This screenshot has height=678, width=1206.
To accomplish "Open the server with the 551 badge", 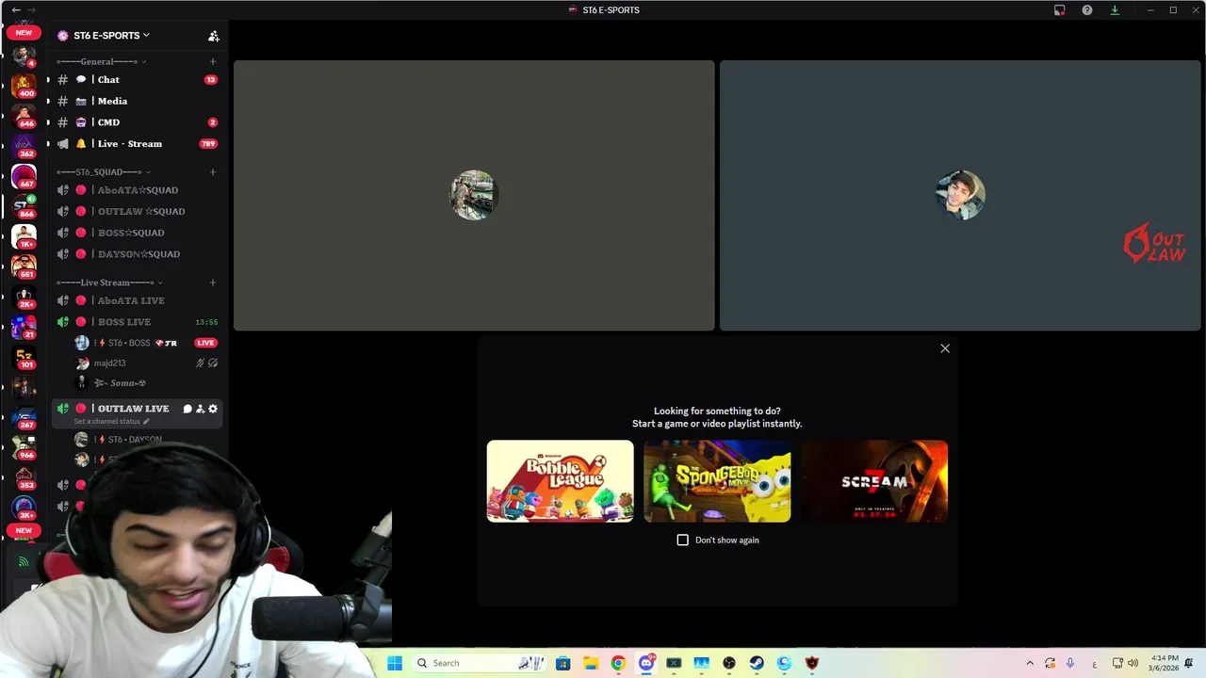I will 24,266.
